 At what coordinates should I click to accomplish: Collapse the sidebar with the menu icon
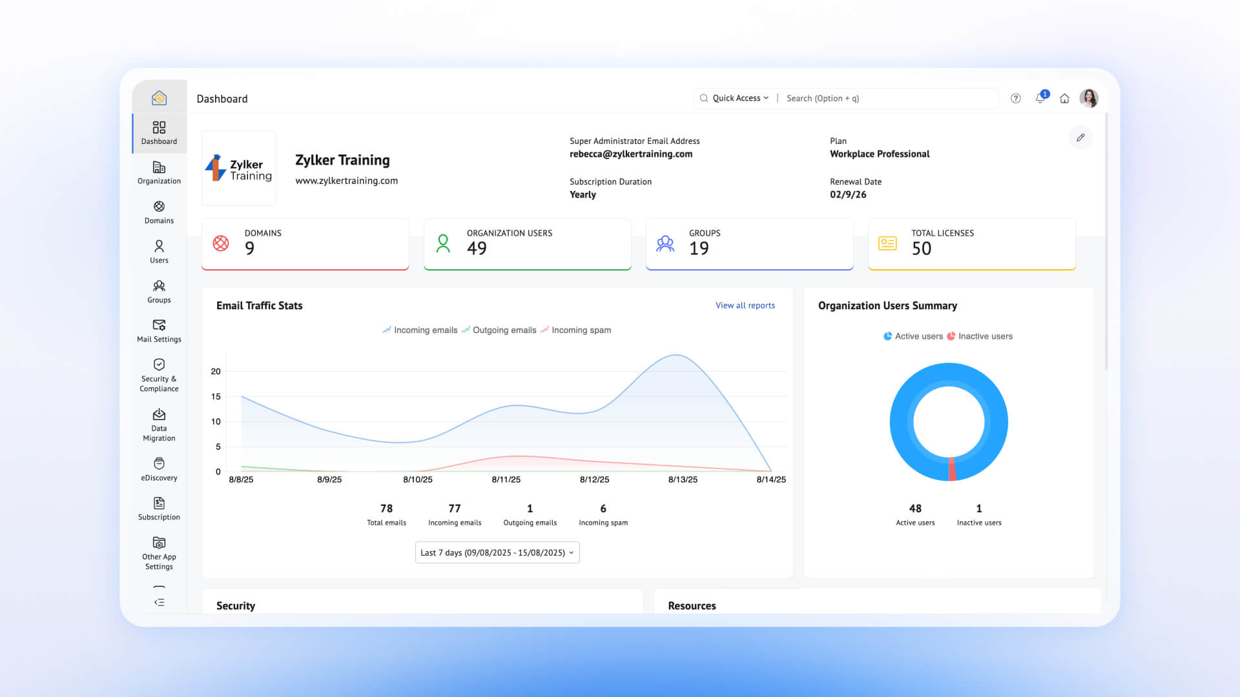(159, 602)
